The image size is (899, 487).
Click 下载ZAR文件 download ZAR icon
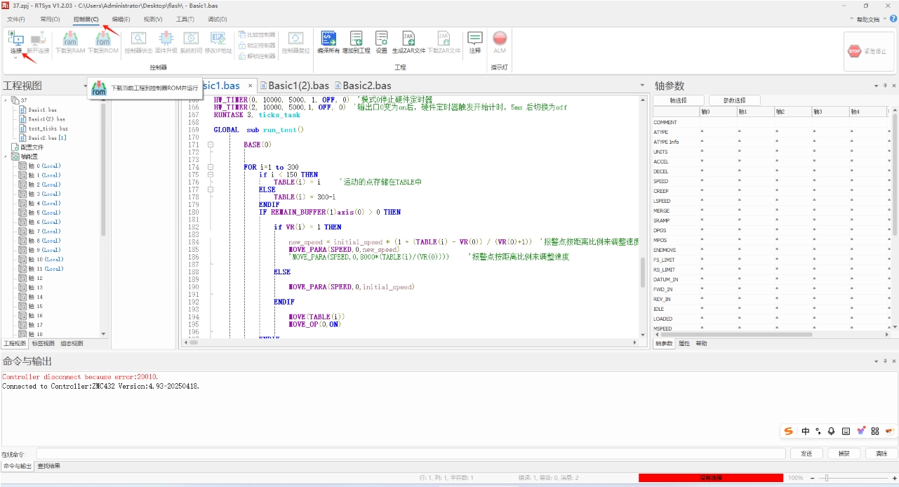tap(444, 39)
